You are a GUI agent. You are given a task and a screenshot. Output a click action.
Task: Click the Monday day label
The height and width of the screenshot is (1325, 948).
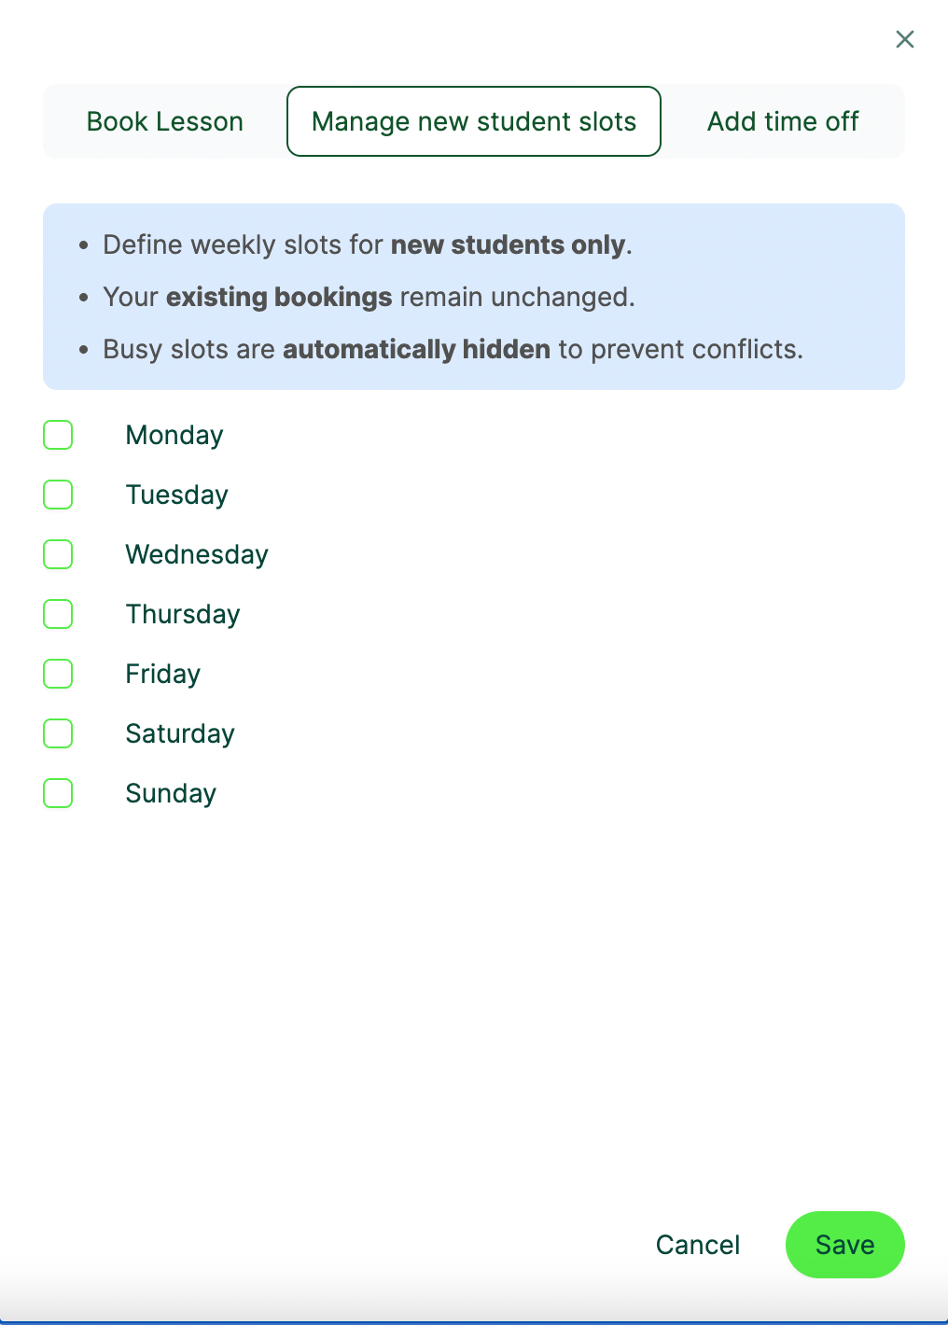point(174,436)
